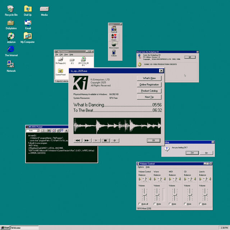230x230 pixels.
Task: Click the Stop playback button
Action: (x=105, y=141)
